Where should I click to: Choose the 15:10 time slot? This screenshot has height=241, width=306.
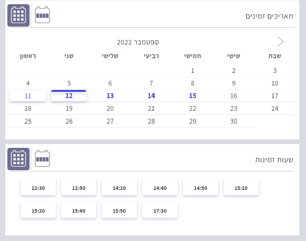coord(241,188)
